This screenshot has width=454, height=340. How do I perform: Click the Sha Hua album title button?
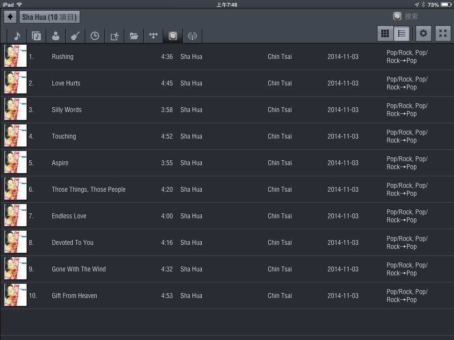tap(49, 17)
